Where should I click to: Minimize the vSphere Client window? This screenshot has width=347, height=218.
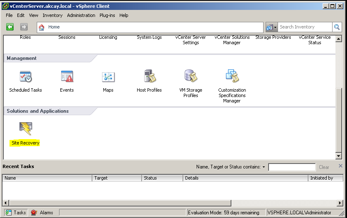pos(325,6)
